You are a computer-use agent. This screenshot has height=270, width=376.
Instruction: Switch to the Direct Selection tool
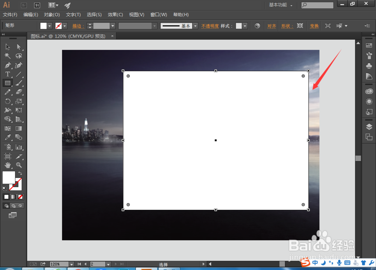click(19, 47)
